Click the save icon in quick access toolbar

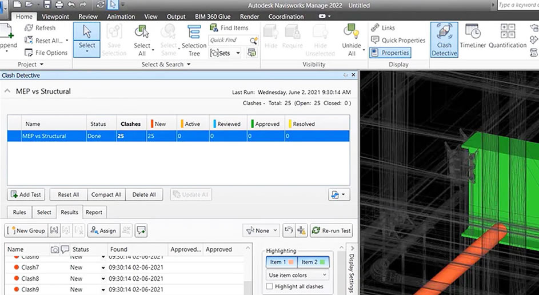pos(47,5)
